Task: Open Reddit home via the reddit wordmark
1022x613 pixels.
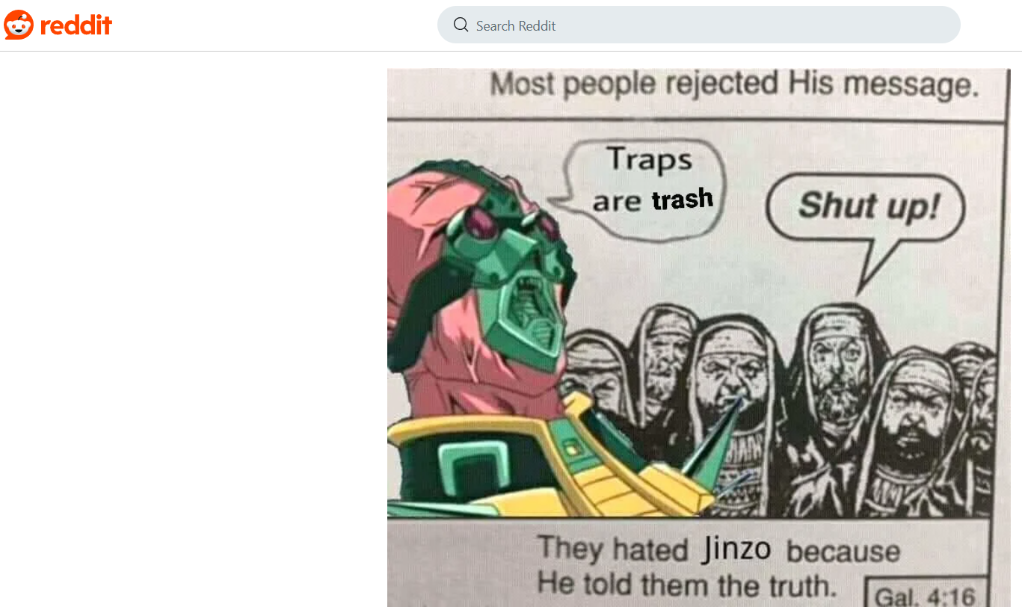Action: (76, 25)
